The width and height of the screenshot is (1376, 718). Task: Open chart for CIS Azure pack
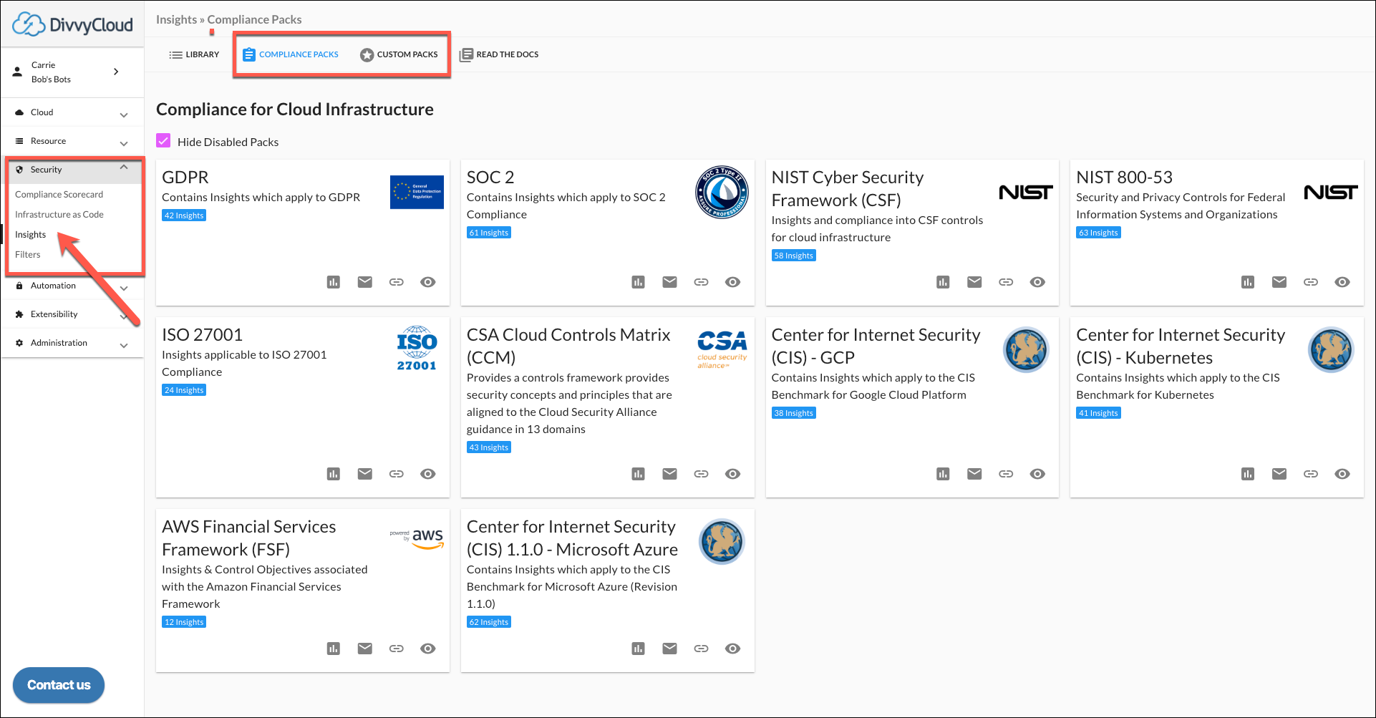639,649
